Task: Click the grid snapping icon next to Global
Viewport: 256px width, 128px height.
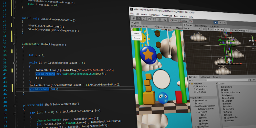Action: (190, 21)
